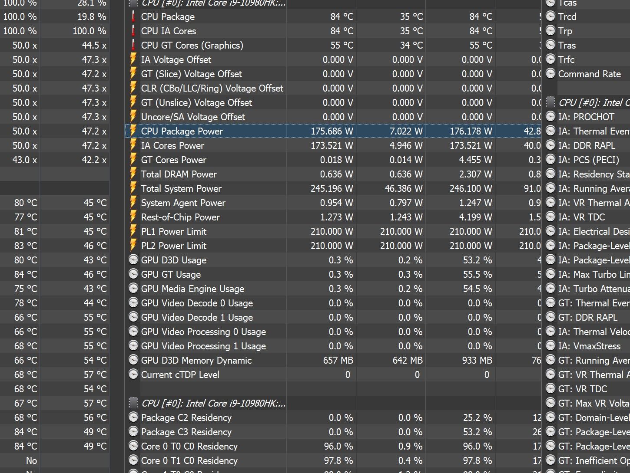
Task: Click the lightning icon beside PL1 Power Limit
Action: pos(133,231)
